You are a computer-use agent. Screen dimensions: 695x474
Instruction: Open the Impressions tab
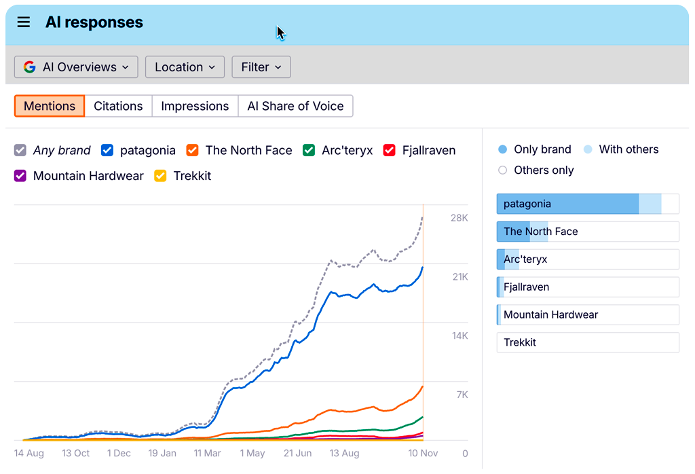coord(195,106)
